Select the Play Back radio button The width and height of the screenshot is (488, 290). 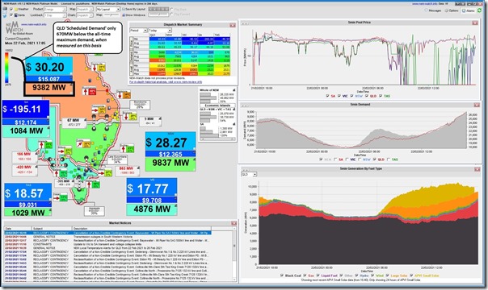click(x=171, y=10)
